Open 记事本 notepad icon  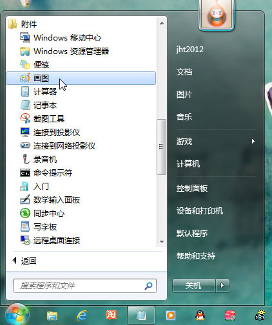pyautogui.click(x=25, y=105)
